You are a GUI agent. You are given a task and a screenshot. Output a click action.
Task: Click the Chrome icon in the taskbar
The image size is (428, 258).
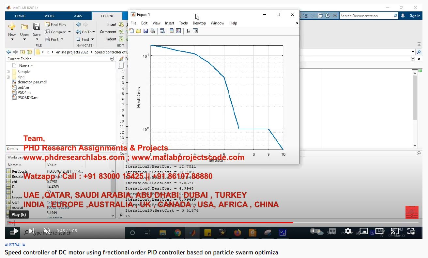coord(178,233)
